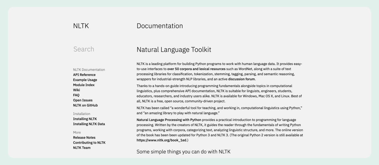Open the NLTK Team page

click(x=82, y=148)
